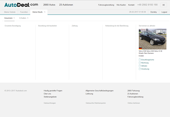Click the Zahlung column header
The image size is (170, 117).
[75, 26]
